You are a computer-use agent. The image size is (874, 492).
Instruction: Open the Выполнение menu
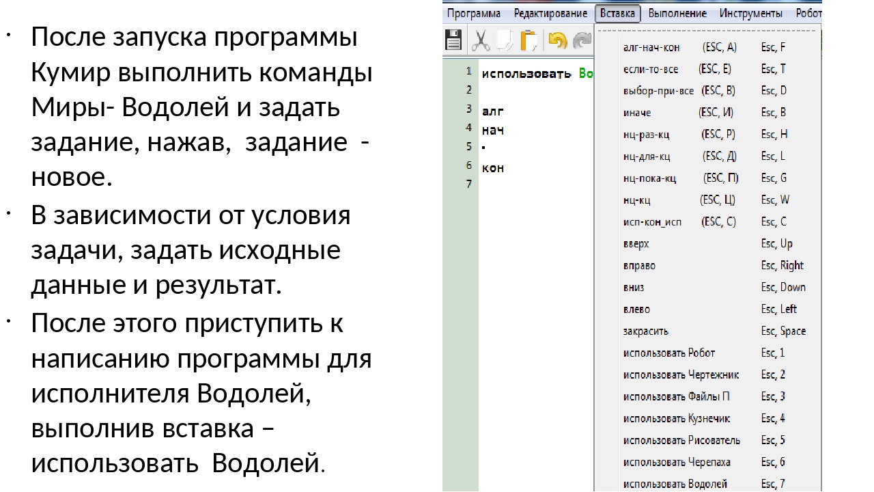tap(677, 14)
